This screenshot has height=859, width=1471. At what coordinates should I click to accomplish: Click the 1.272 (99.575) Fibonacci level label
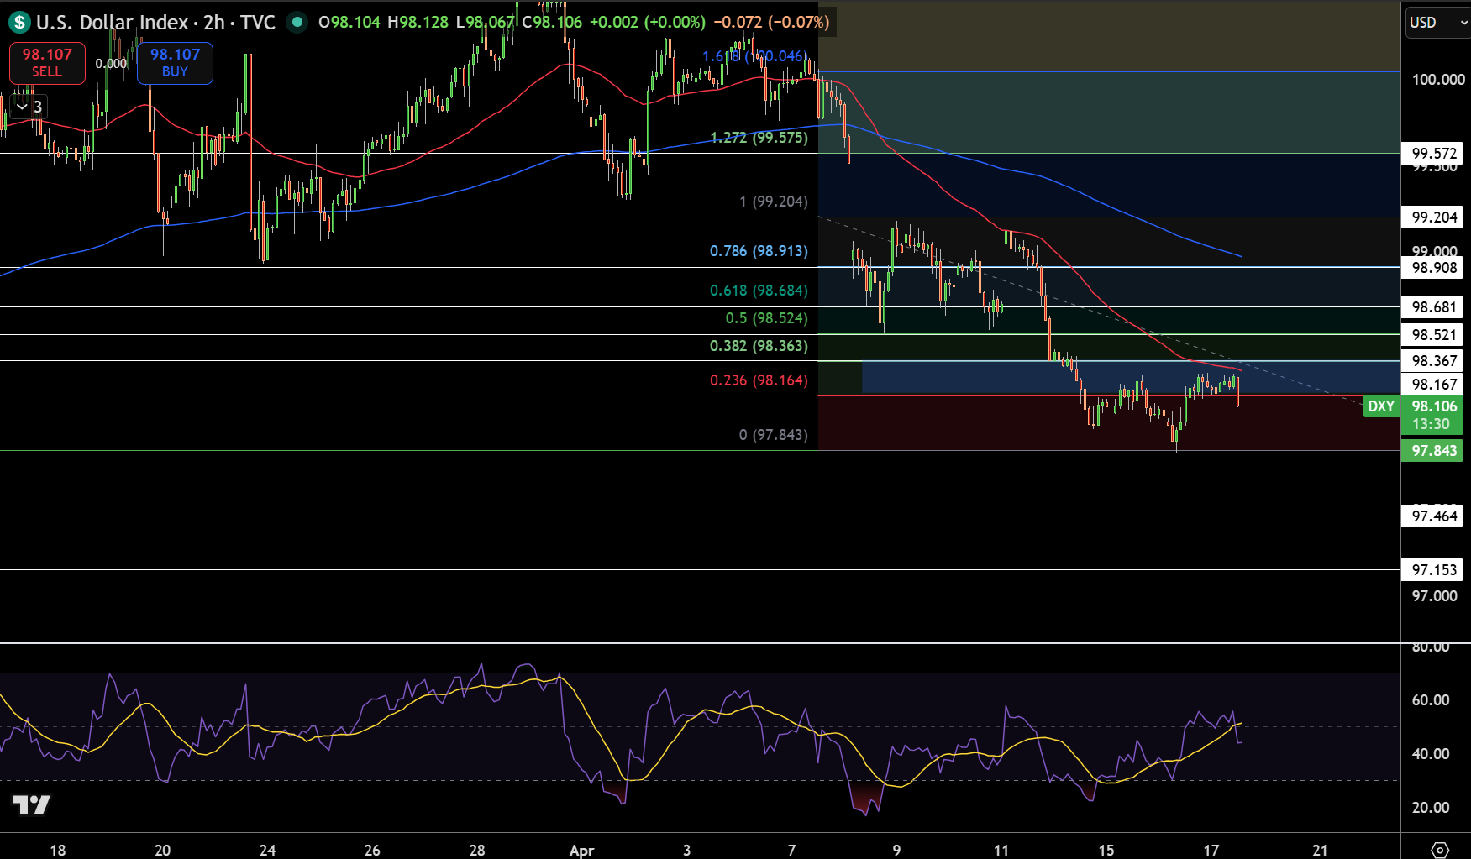759,138
